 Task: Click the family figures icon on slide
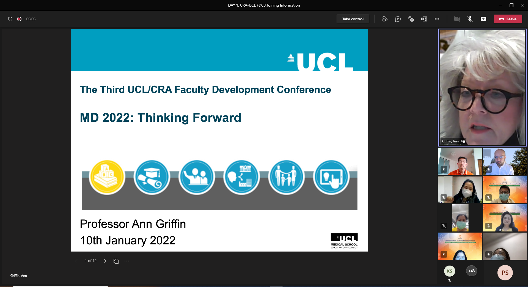286,177
